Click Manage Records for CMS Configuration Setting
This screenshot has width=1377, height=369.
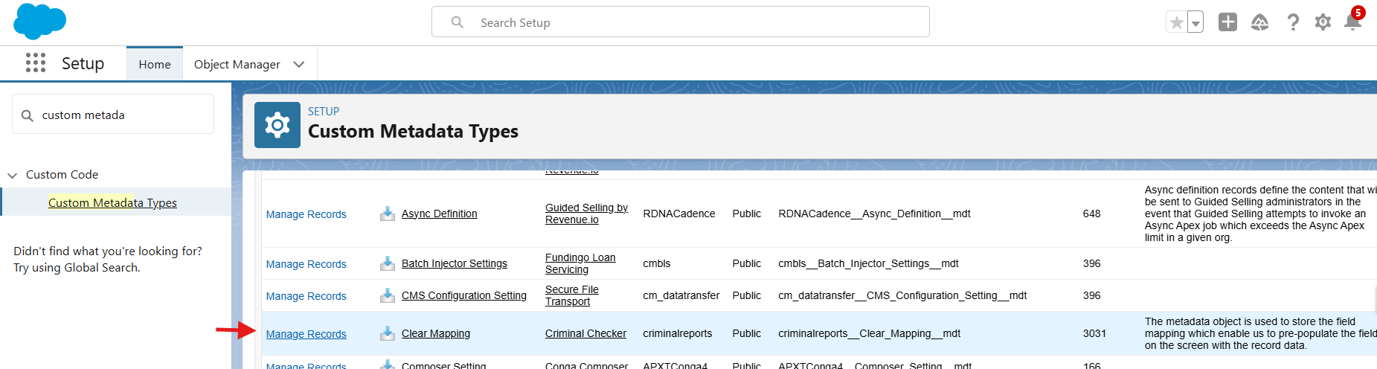306,296
